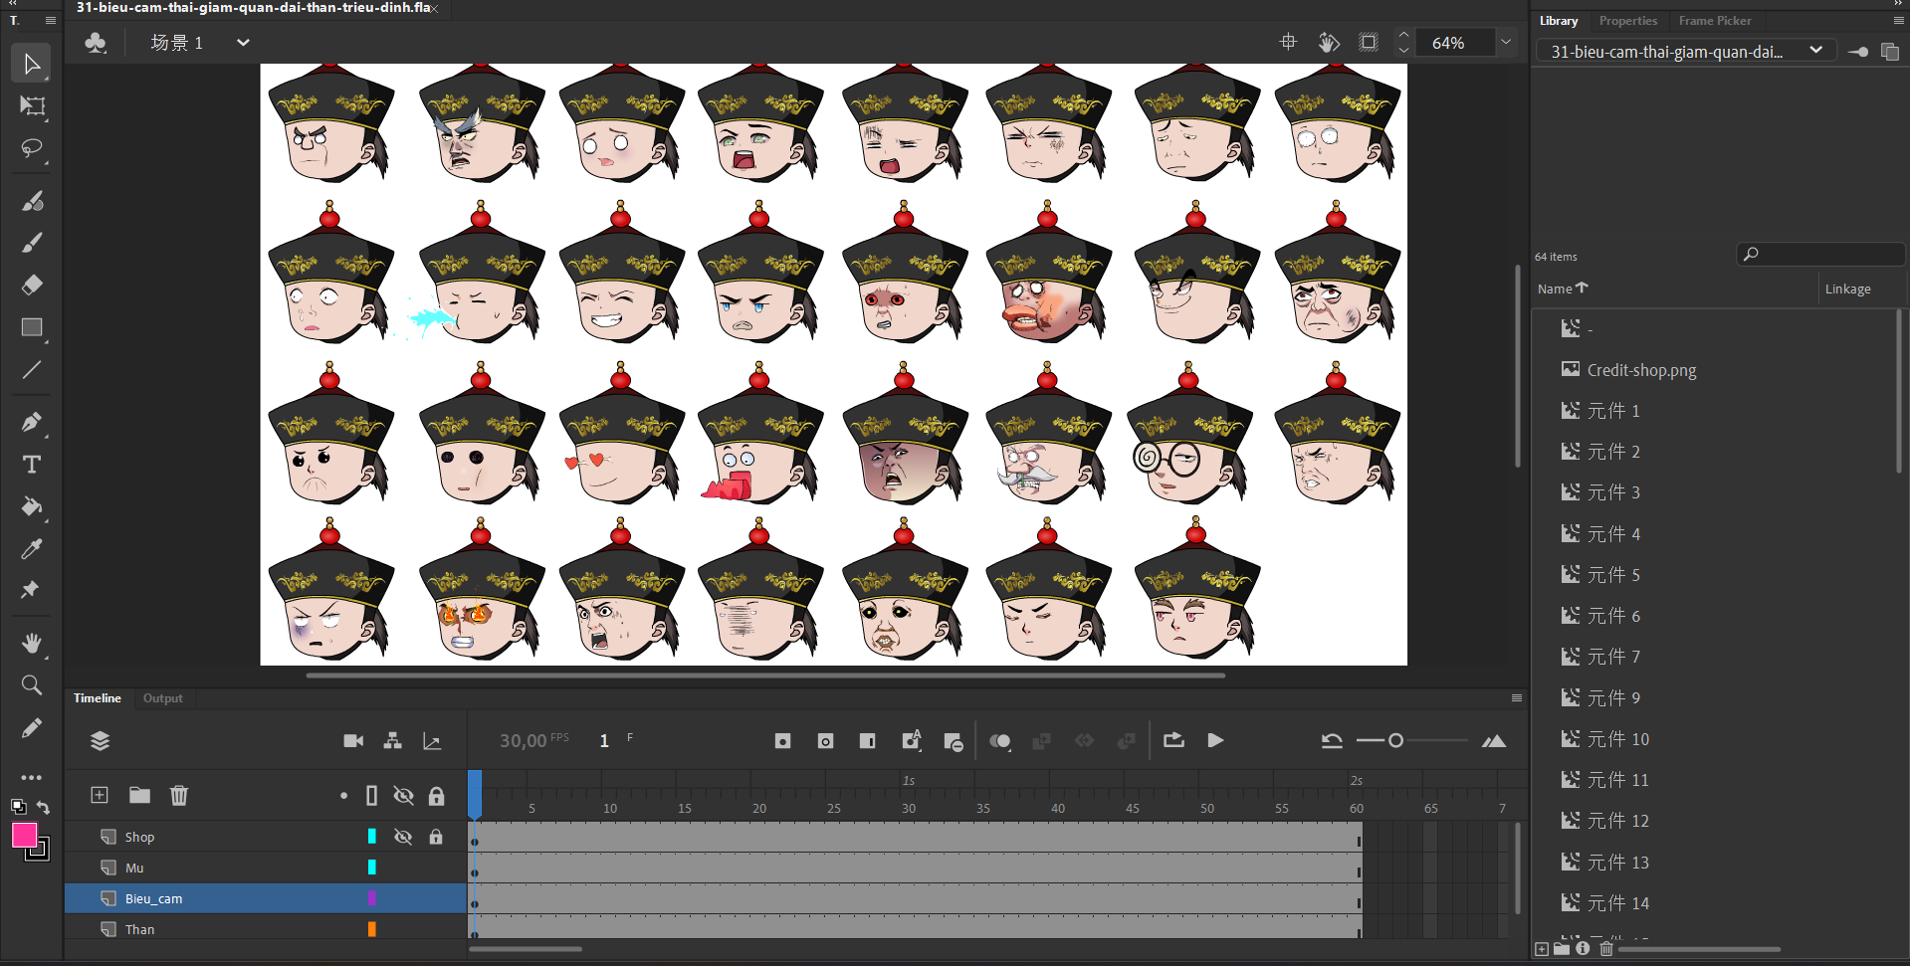The height and width of the screenshot is (966, 1910).
Task: Pick the Eraser tool
Action: pos(32,286)
